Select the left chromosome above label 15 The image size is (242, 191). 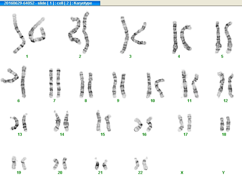pyautogui.click(x=98, y=121)
